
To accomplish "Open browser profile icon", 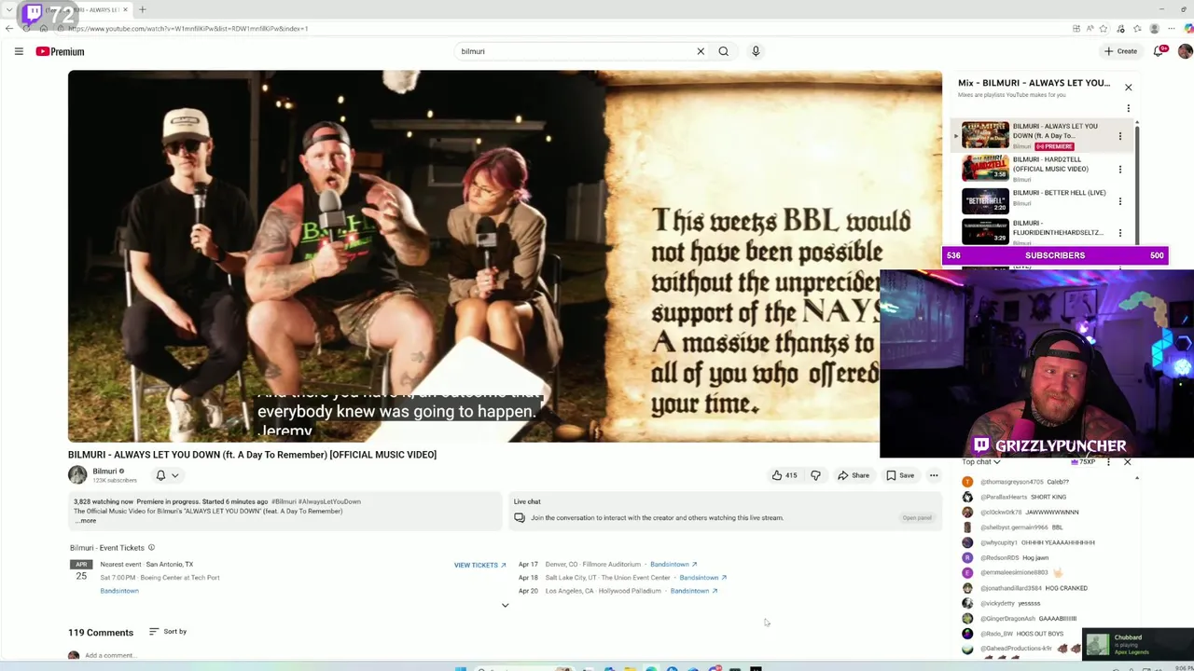I will (x=1155, y=29).
